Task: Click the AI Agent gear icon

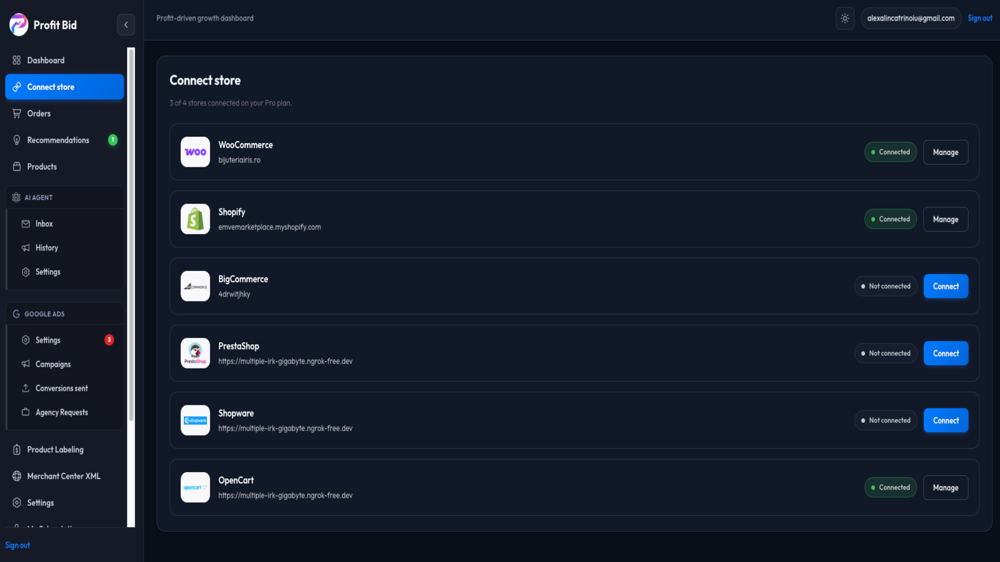Action: coord(16,197)
